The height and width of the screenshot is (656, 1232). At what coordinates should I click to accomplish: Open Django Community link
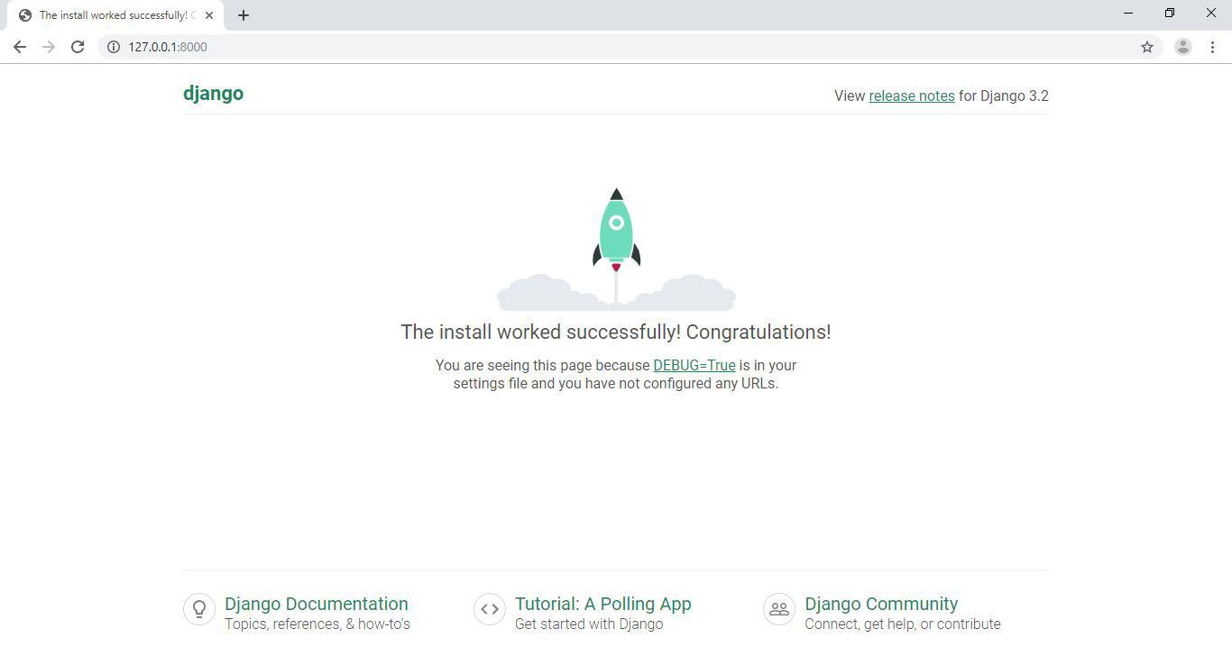coord(881,604)
